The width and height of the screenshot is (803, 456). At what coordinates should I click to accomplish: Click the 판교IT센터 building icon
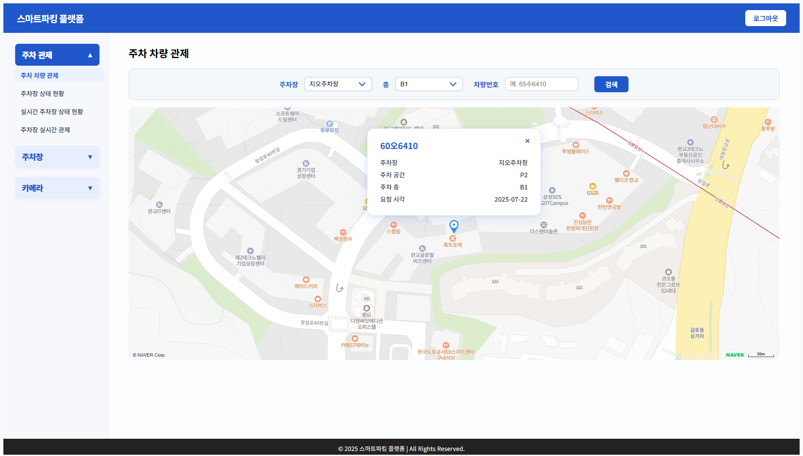(159, 205)
